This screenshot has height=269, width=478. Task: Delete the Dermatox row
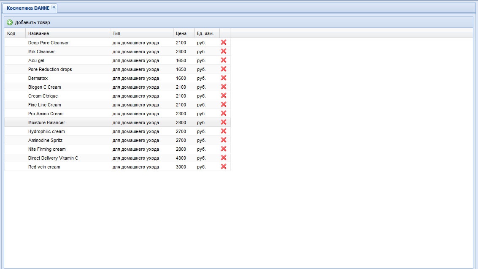pyautogui.click(x=224, y=78)
